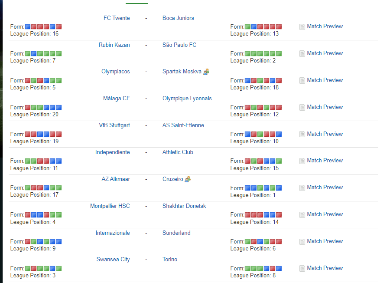Image resolution: width=380 pixels, height=283 pixels.
Task: Open the Sunderland team link
Action: 176,233
